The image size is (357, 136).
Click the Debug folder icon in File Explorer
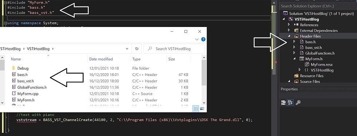coord(13,68)
